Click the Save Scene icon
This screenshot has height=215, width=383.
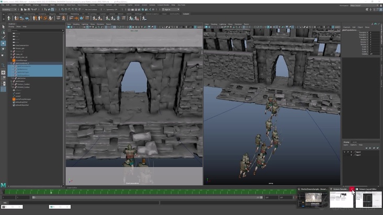pos(29,9)
